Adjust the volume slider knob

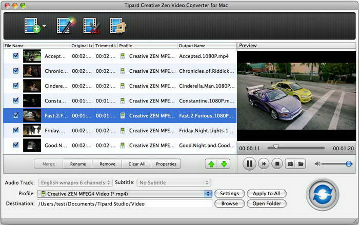[349, 164]
